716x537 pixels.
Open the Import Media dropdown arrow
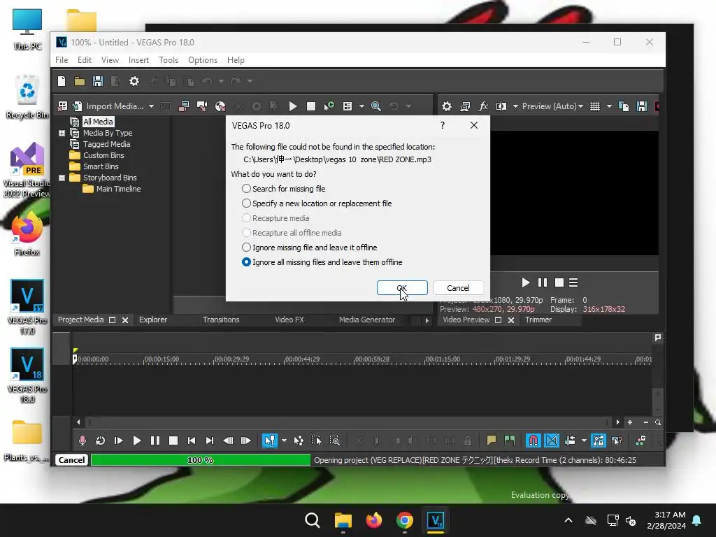[151, 106]
